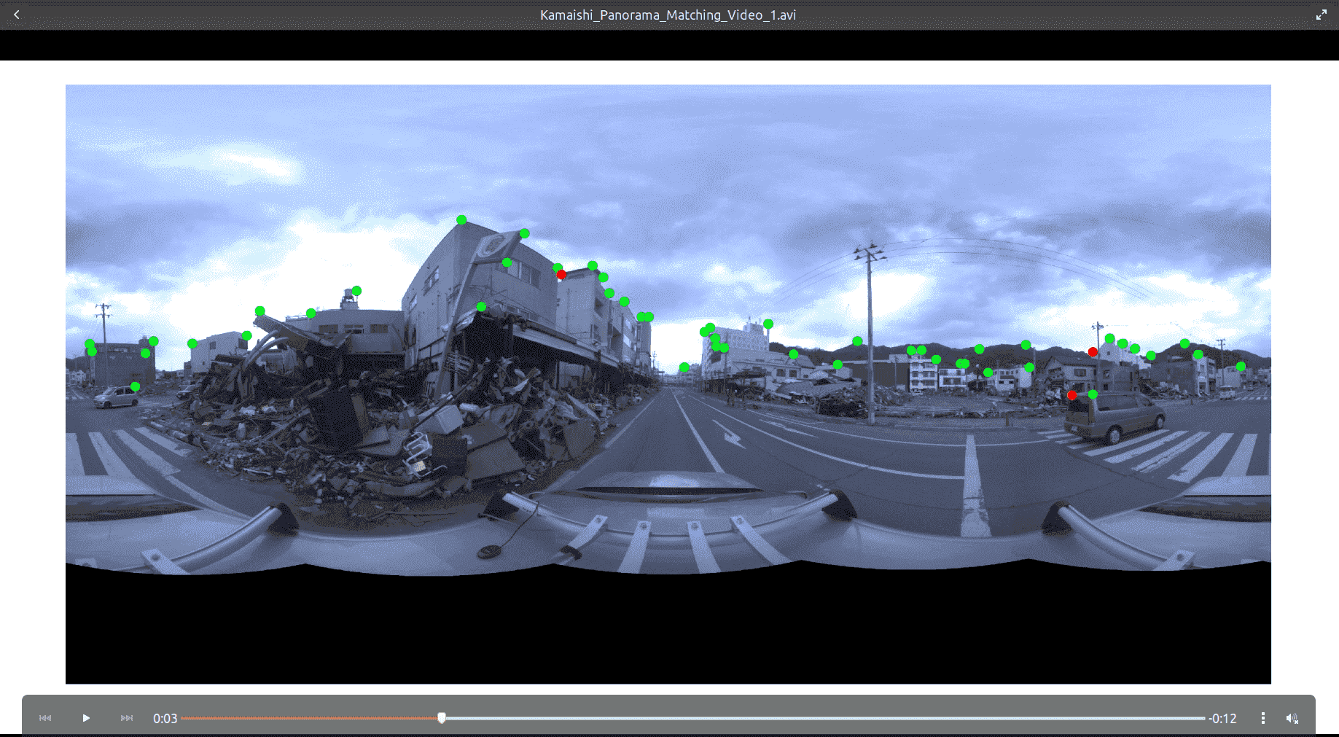The width and height of the screenshot is (1339, 737).
Task: Click the panorama video frame
Action: (x=668, y=384)
